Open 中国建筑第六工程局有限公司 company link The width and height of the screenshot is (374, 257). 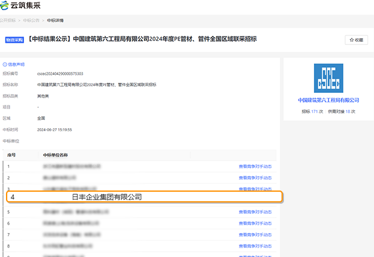coord(328,100)
